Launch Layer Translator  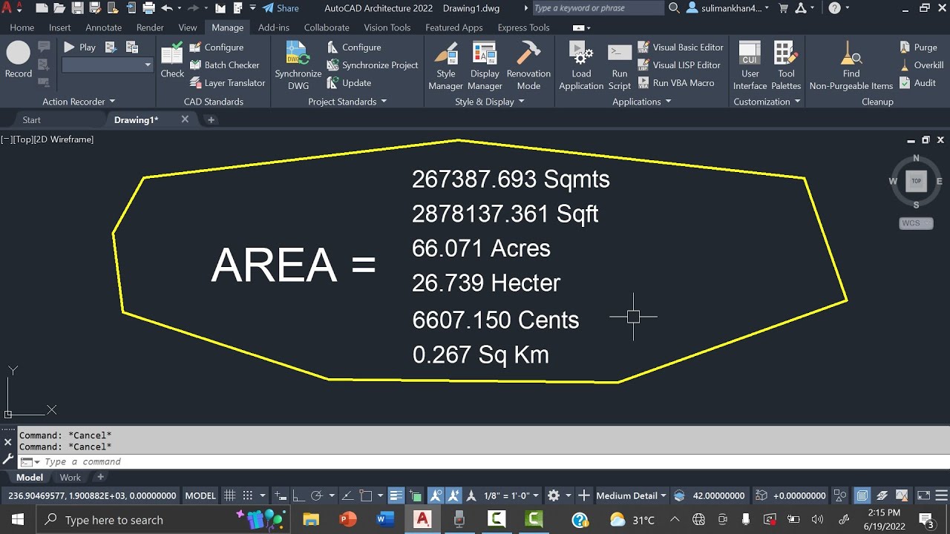tap(227, 83)
